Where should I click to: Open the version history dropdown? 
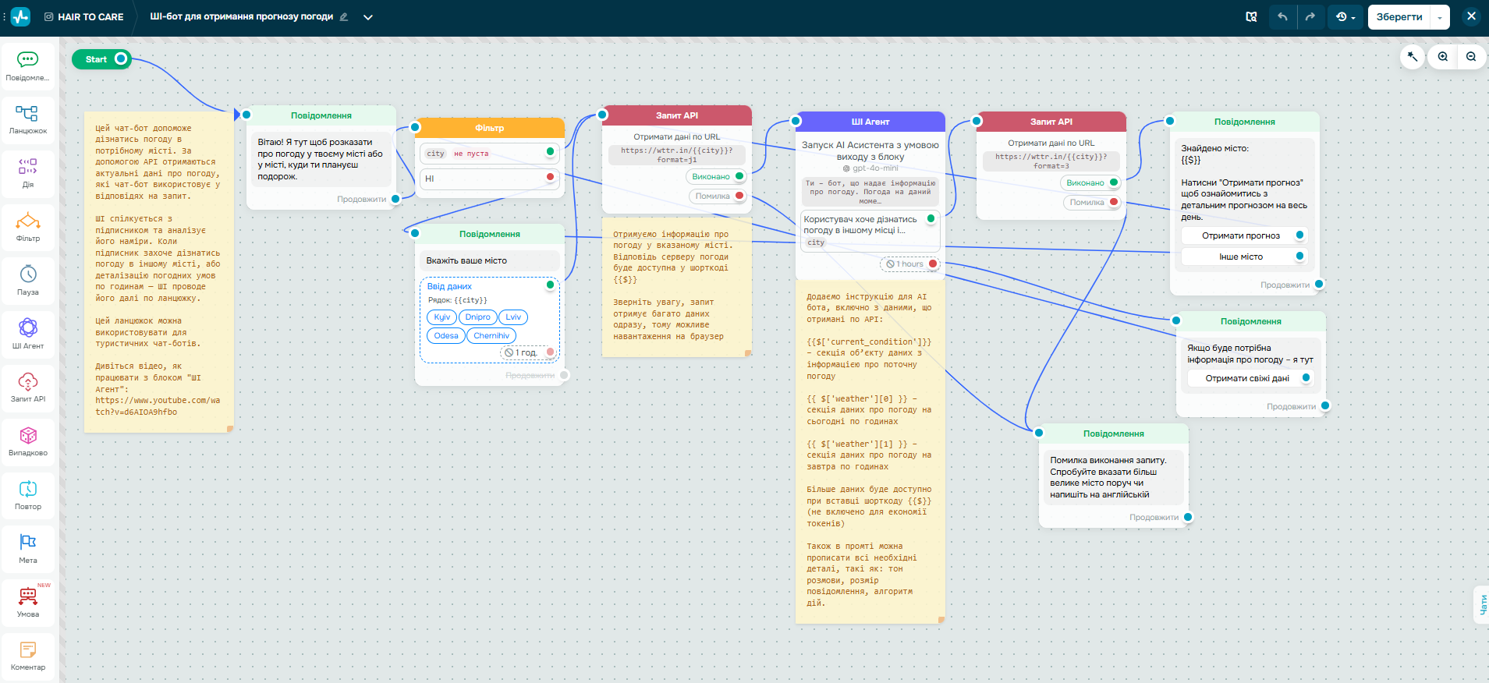click(1345, 16)
